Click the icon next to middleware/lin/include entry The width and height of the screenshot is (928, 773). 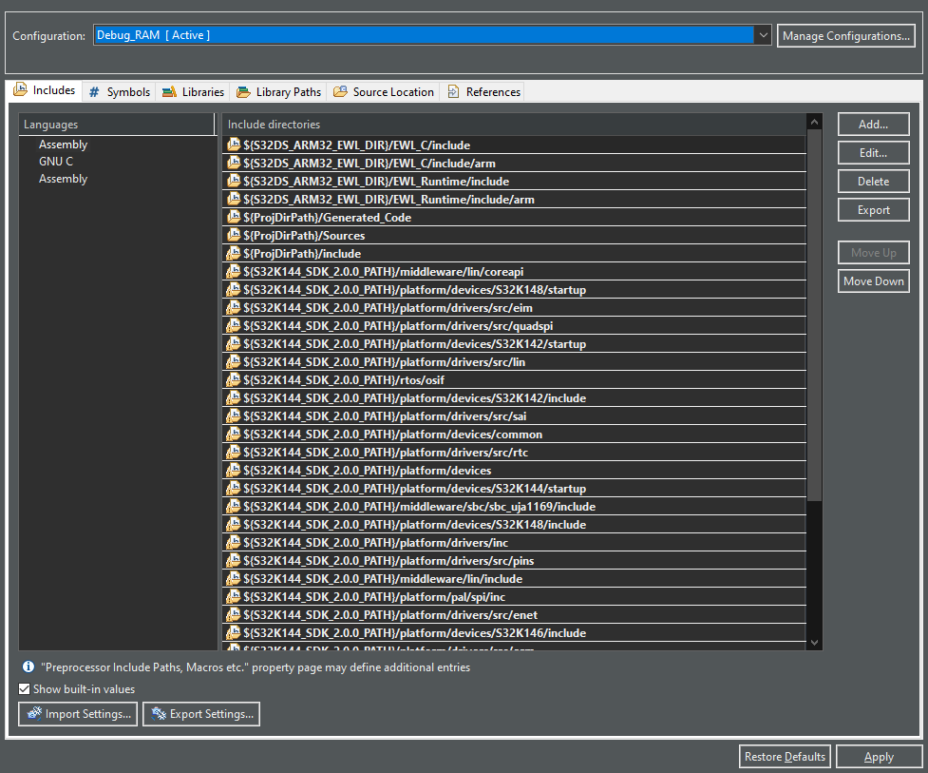click(233, 578)
